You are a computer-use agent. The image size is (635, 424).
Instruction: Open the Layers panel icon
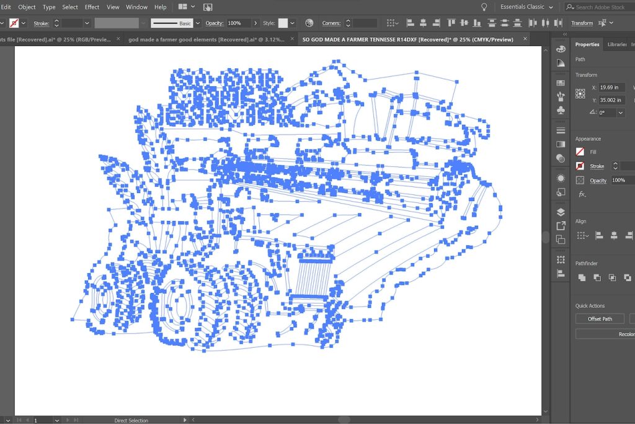click(561, 212)
